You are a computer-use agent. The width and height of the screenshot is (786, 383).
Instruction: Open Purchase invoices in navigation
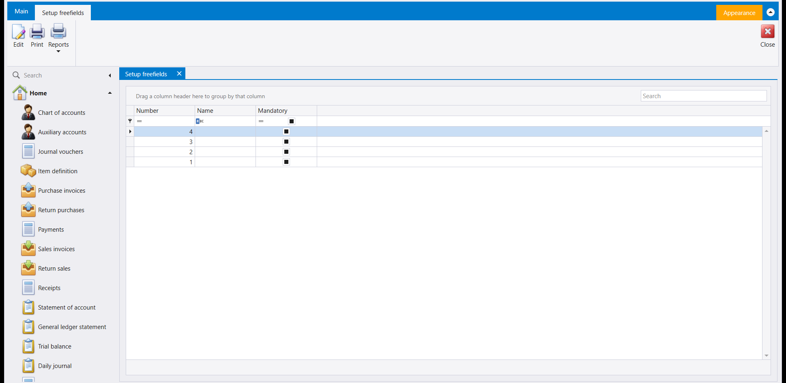coord(62,191)
